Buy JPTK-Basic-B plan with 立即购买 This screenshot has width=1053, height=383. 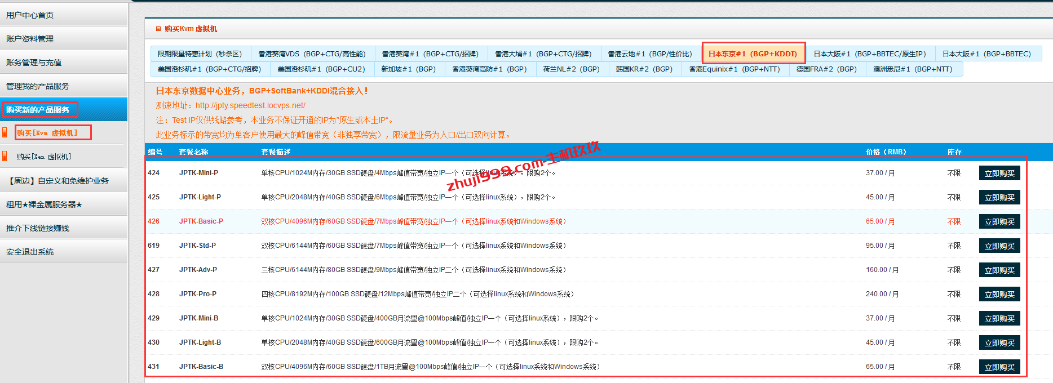click(x=999, y=367)
